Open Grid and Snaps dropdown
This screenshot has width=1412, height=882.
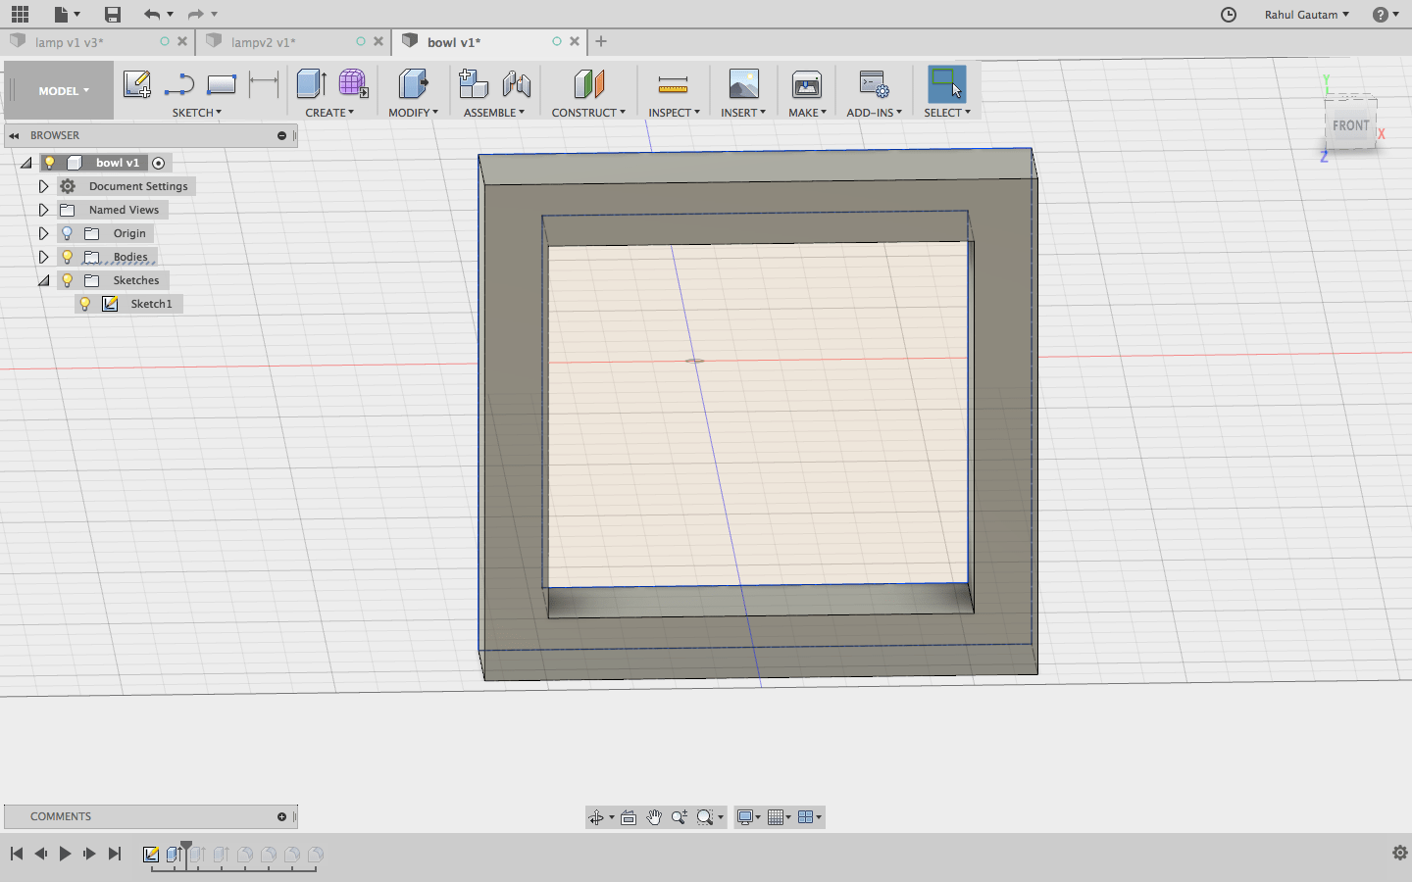(x=780, y=817)
